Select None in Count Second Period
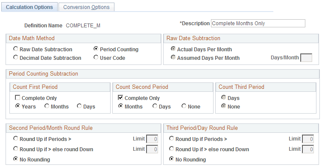 tap(184, 106)
